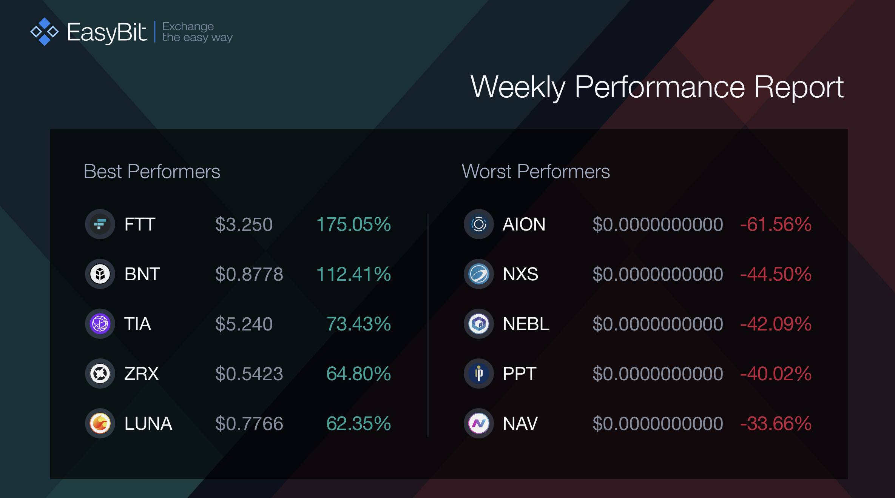The image size is (895, 498).
Task: Select the FTT coin icon
Action: [x=100, y=224]
